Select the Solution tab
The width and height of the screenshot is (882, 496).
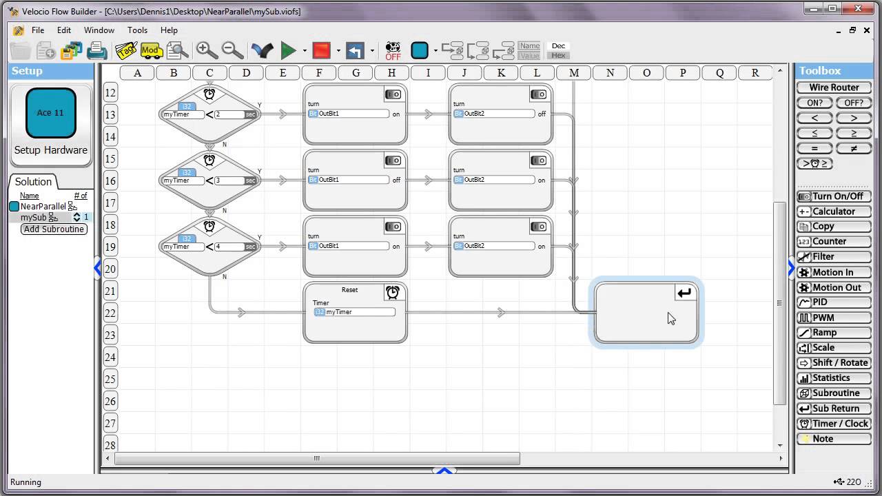[x=33, y=182]
